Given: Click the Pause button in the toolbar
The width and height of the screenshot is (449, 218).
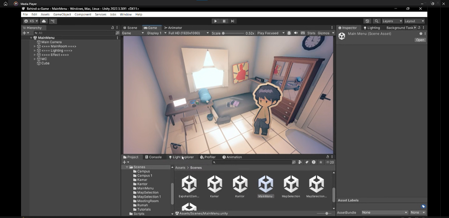Looking at the screenshot, I should click(224, 21).
